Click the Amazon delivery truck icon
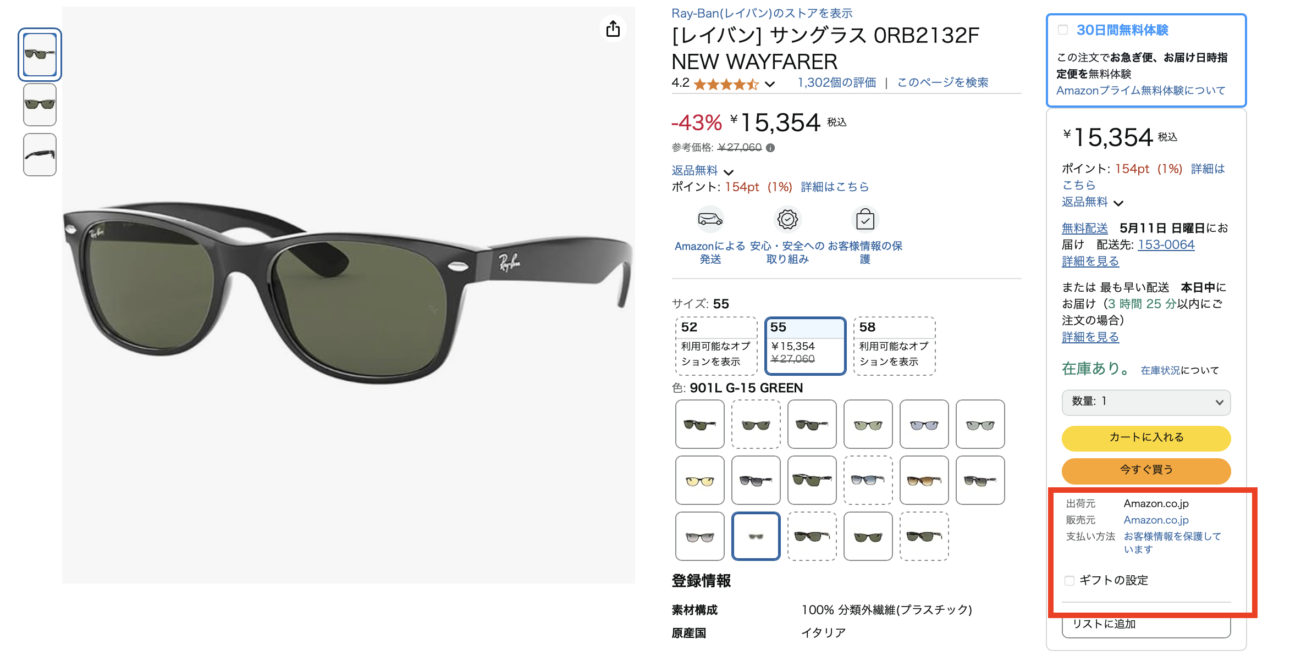The image size is (1290, 656). 710,220
